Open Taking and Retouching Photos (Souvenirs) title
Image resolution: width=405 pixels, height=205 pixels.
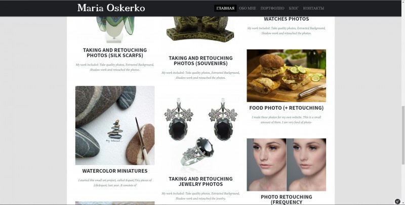coord(200,61)
